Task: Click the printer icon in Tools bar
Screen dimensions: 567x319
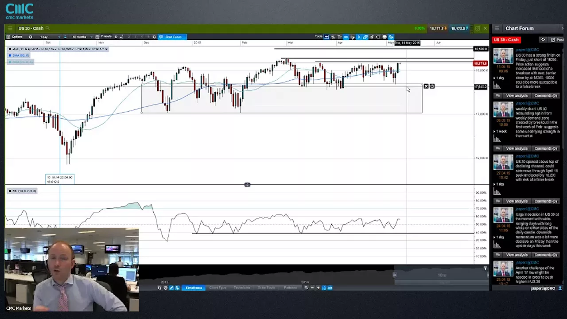Action: [x=384, y=37]
